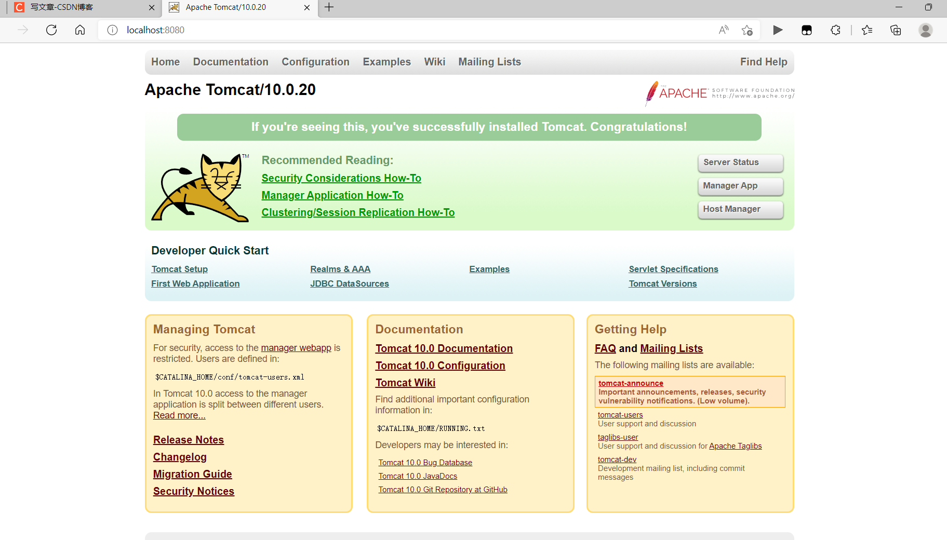
Task: Open a new tab with plus icon
Action: pos(329,7)
